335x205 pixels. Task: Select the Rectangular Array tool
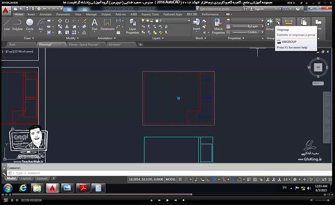(74, 32)
